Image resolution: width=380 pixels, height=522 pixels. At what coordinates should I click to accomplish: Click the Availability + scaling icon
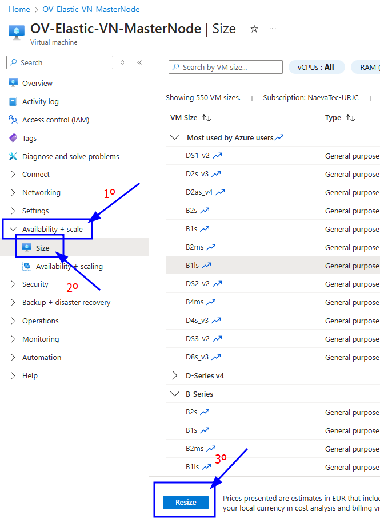point(27,266)
